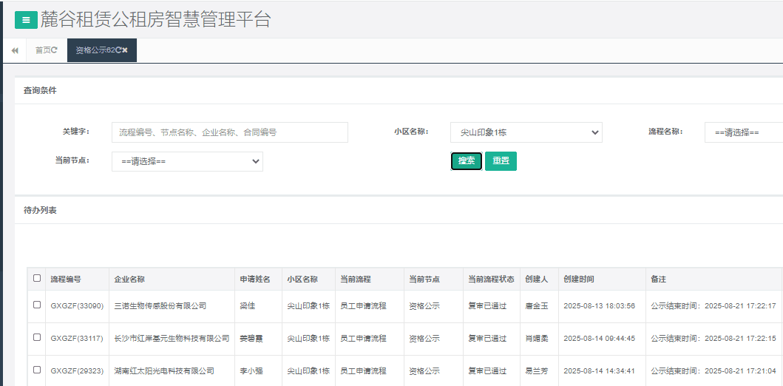Check the row for GXGZF(33117)

(37, 337)
